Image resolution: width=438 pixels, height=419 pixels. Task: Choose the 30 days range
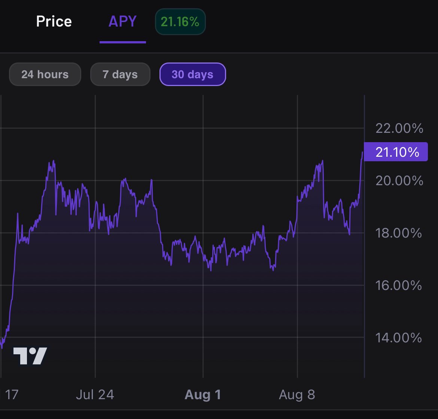point(192,74)
